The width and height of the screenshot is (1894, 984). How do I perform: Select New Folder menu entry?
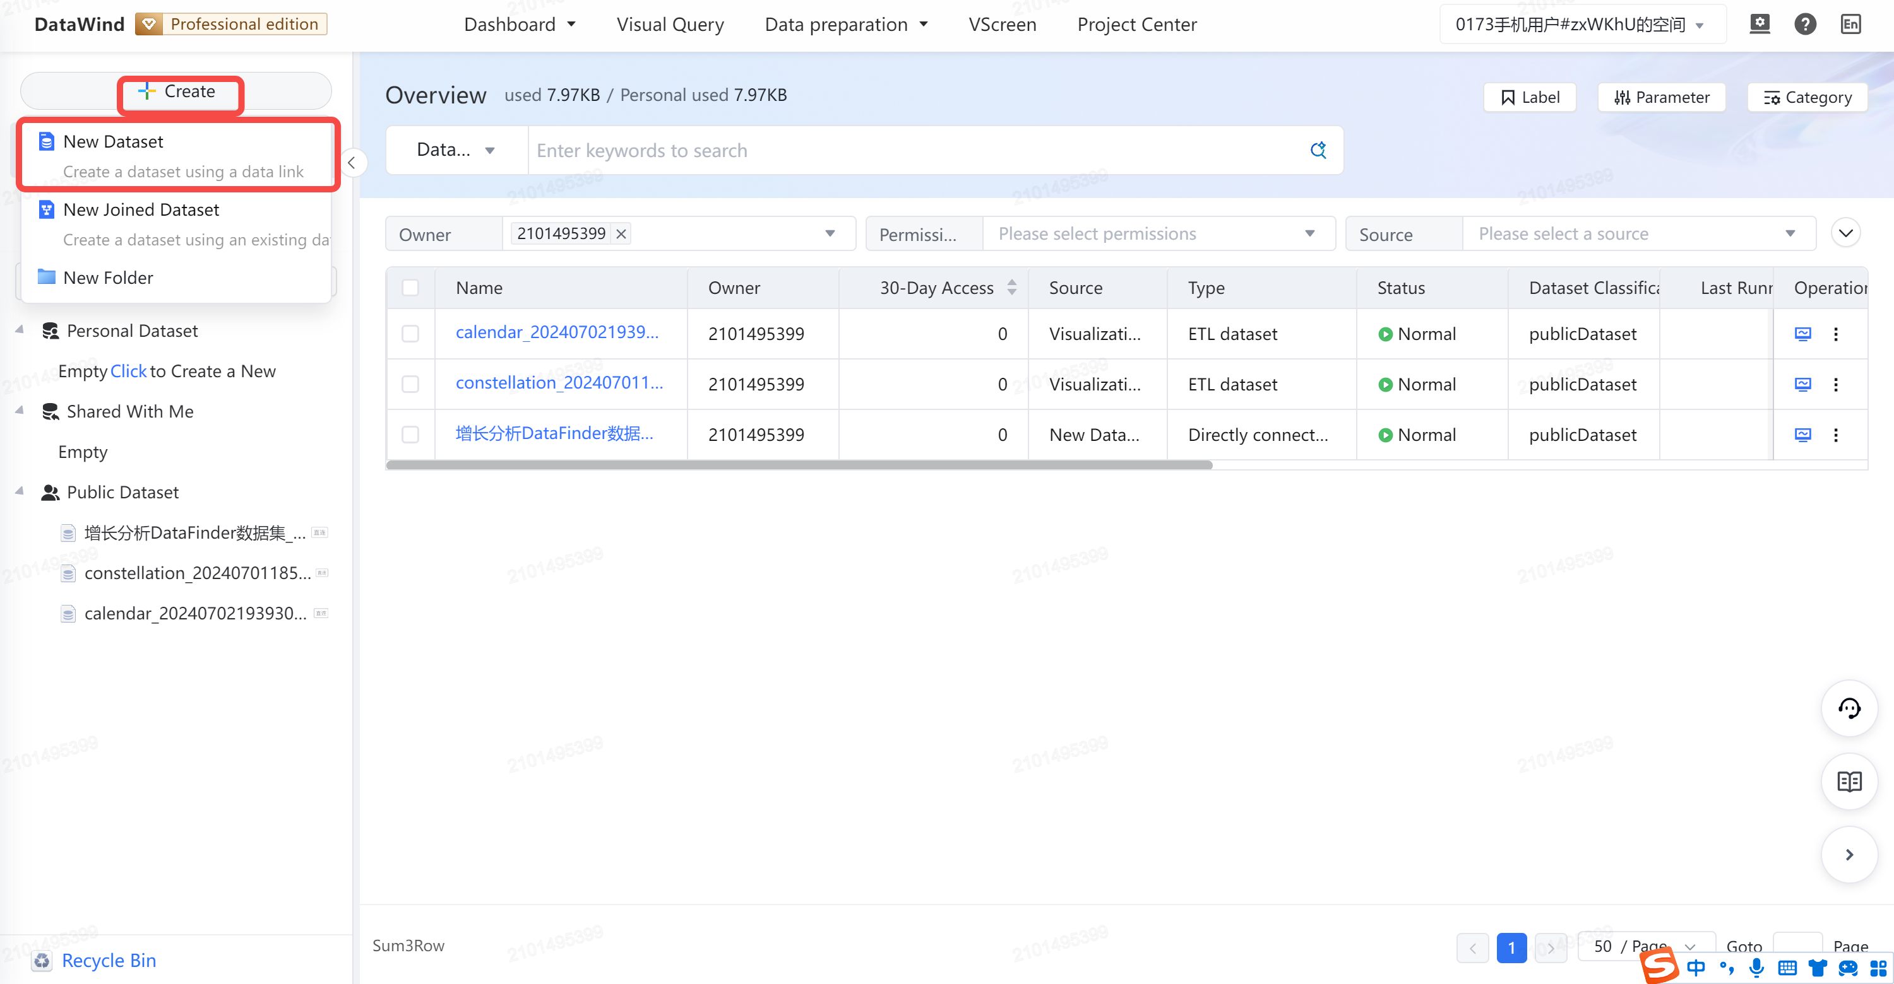[177, 278]
